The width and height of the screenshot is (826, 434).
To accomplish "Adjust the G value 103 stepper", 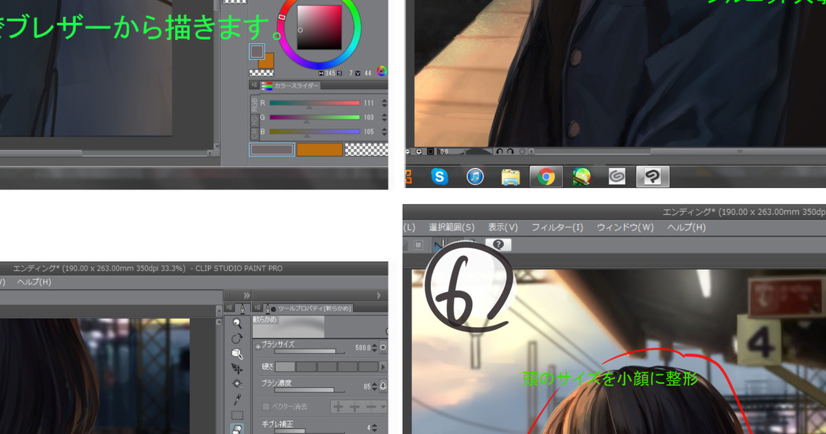I will (x=383, y=117).
